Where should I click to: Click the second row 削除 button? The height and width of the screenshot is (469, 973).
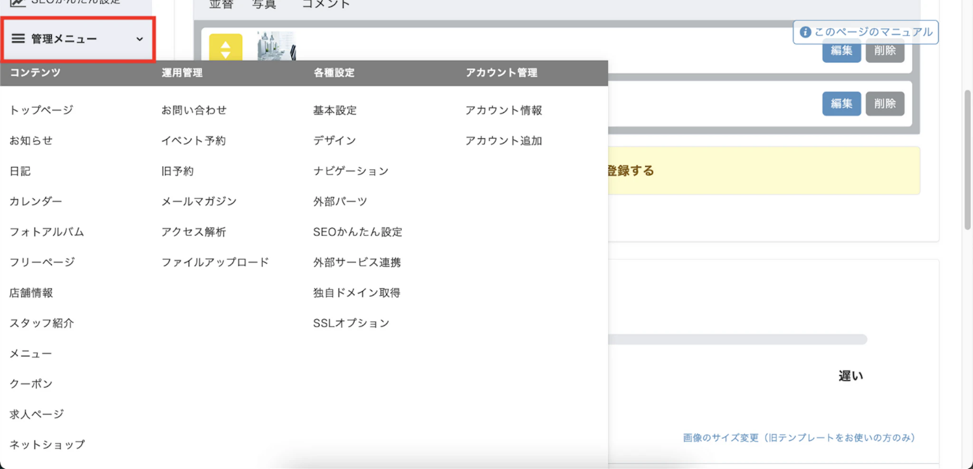point(885,104)
